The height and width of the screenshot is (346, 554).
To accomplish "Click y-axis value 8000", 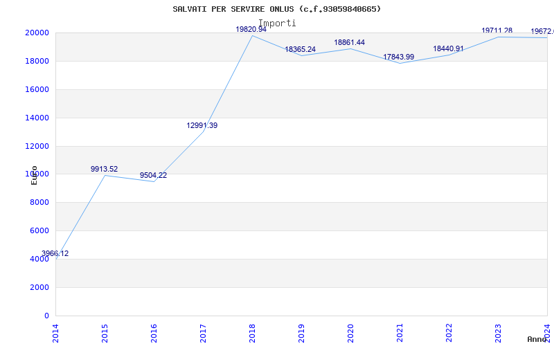I will click(39, 202).
